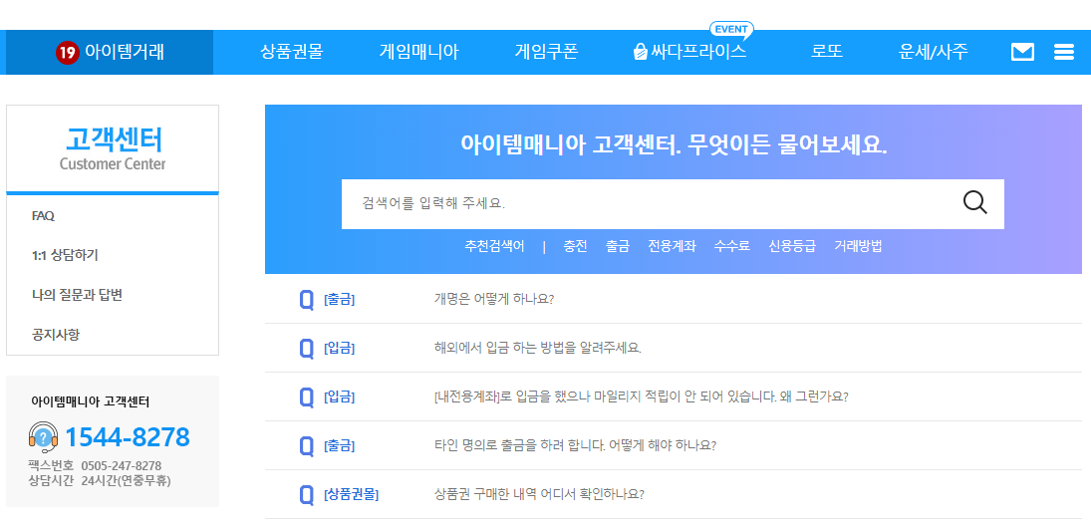This screenshot has width=1091, height=528.
Task: Select recommended keyword 출금
Action: click(617, 245)
